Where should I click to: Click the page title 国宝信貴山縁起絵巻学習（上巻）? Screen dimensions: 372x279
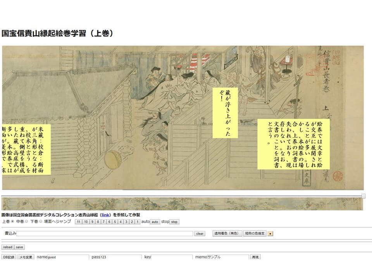(x=57, y=33)
